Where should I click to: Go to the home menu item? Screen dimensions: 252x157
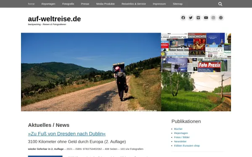click(31, 4)
